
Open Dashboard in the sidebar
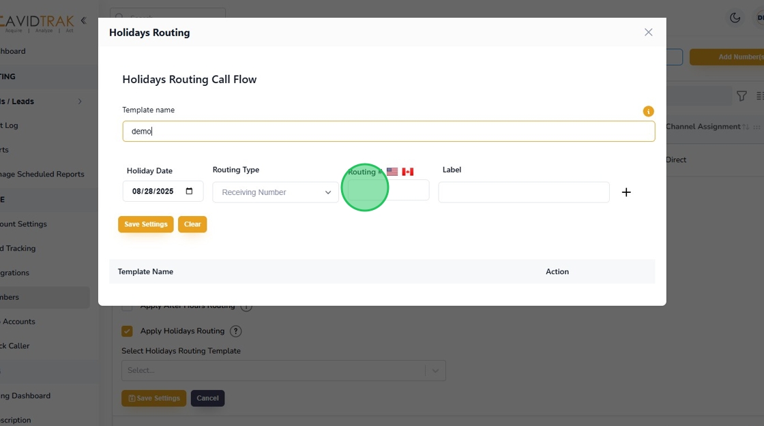[13, 51]
